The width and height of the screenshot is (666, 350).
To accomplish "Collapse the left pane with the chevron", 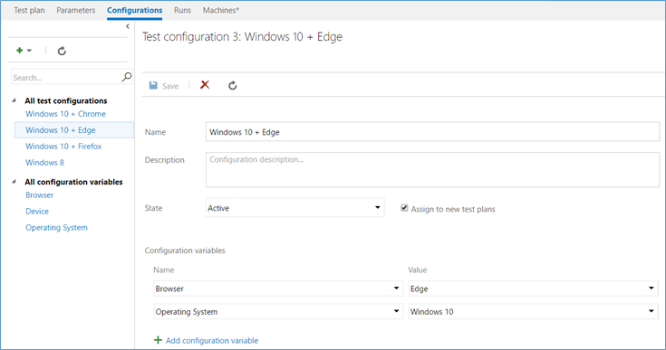I will pos(128,26).
